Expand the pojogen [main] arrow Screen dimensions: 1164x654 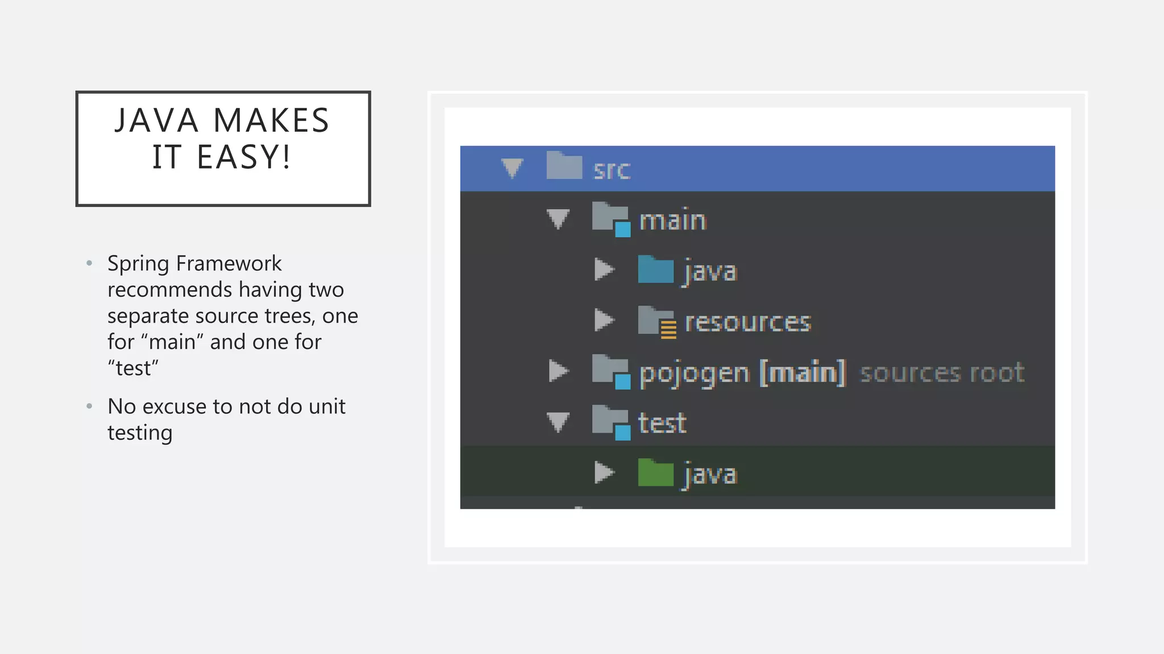coord(558,371)
